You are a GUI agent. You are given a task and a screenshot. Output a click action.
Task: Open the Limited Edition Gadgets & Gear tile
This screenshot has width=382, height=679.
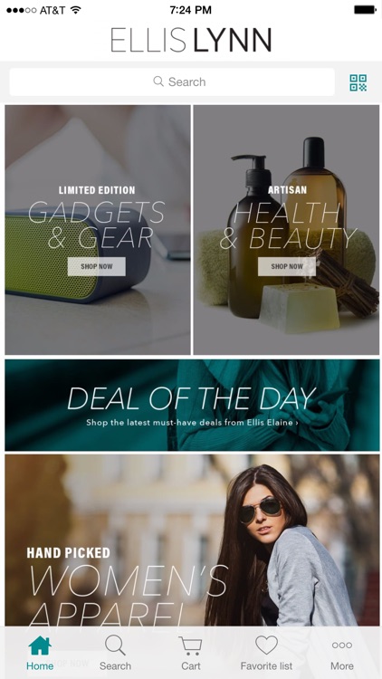click(x=98, y=230)
